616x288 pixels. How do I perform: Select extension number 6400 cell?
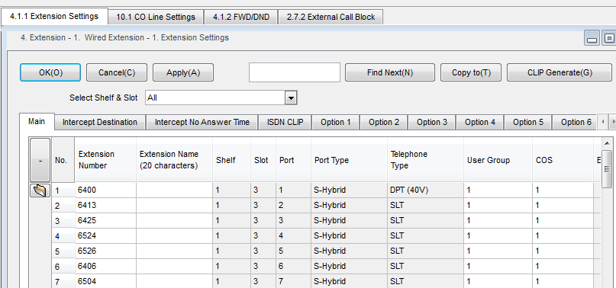(105, 190)
